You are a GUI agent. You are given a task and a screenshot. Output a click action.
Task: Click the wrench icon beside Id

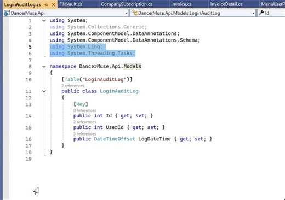click(261, 13)
